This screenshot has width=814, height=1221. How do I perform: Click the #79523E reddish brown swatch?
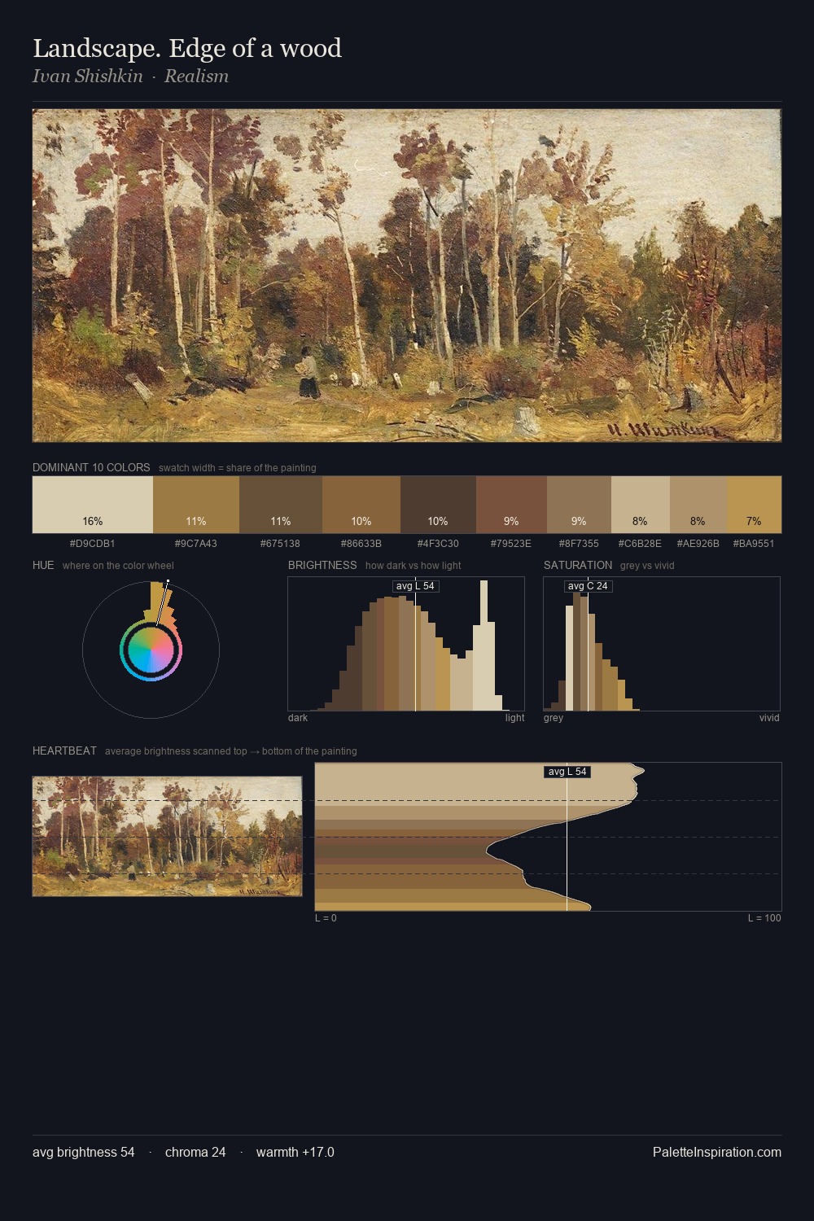click(511, 505)
